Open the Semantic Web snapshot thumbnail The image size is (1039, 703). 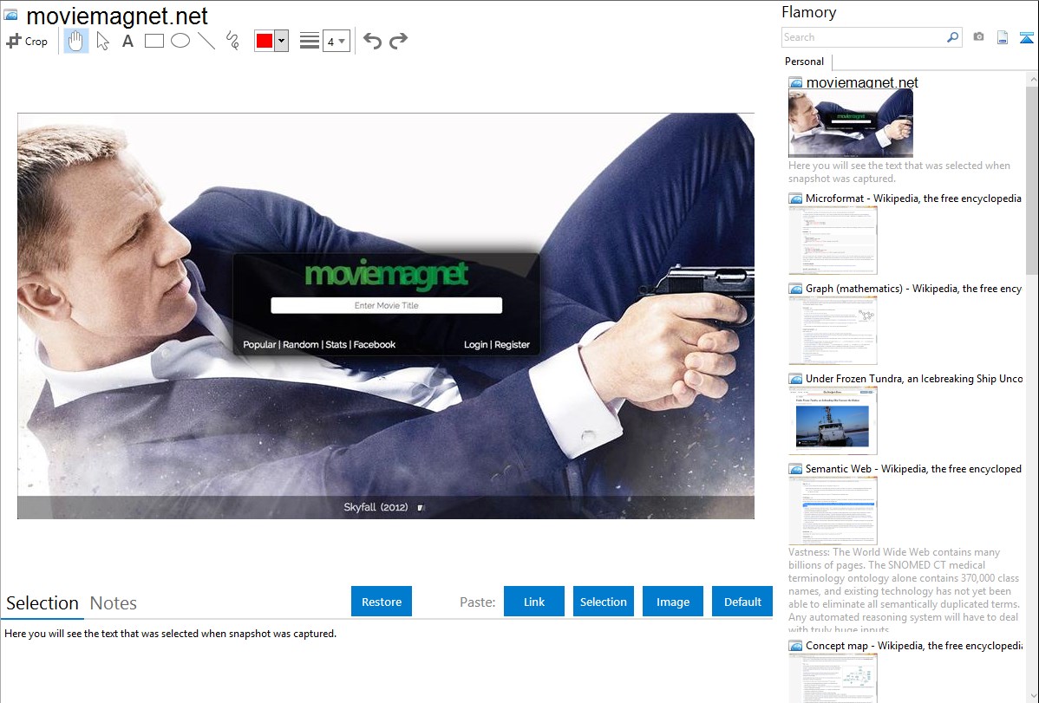[x=833, y=511]
